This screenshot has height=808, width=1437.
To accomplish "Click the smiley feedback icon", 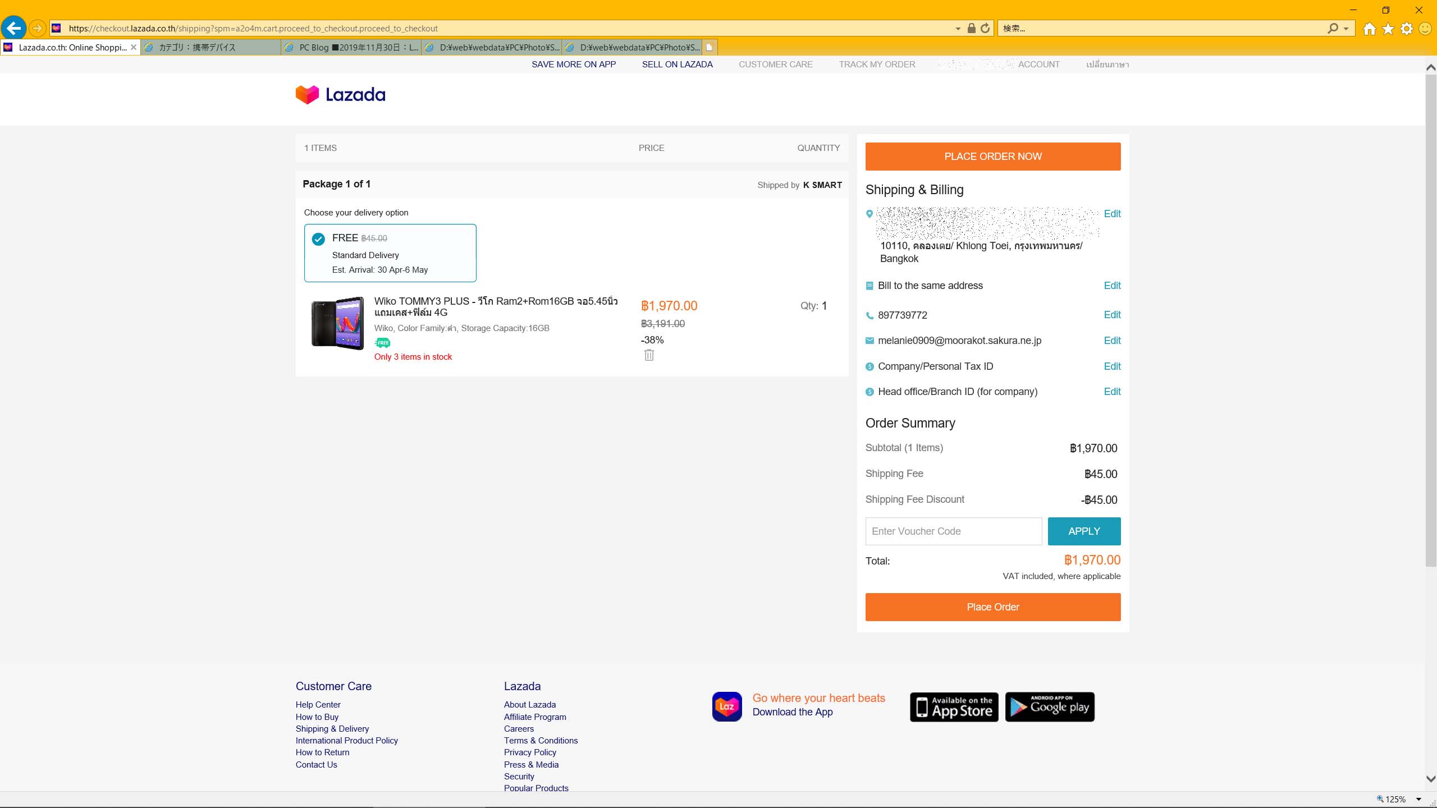I will pos(1425,29).
